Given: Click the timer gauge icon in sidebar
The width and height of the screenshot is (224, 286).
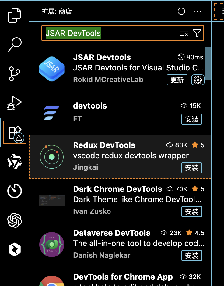Looking at the screenshot, I should 15,191.
